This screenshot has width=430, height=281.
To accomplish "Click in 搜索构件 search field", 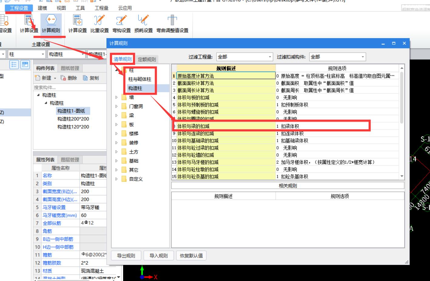I will tap(70, 87).
